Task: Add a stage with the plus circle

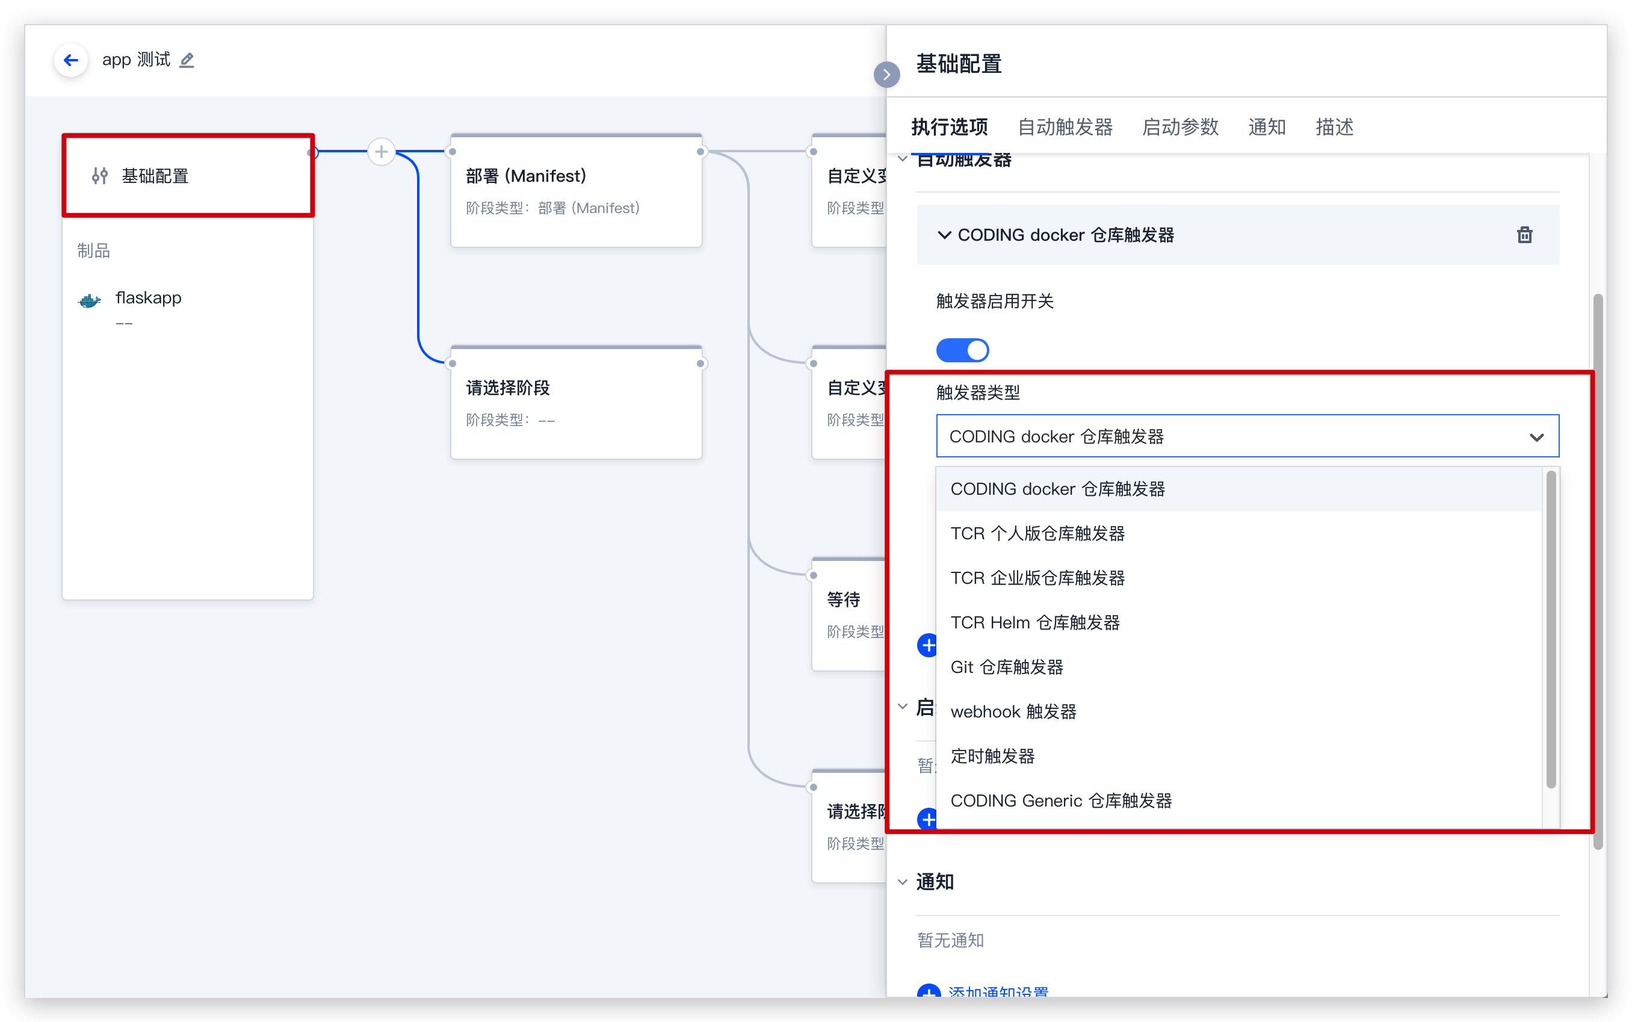Action: point(381,152)
